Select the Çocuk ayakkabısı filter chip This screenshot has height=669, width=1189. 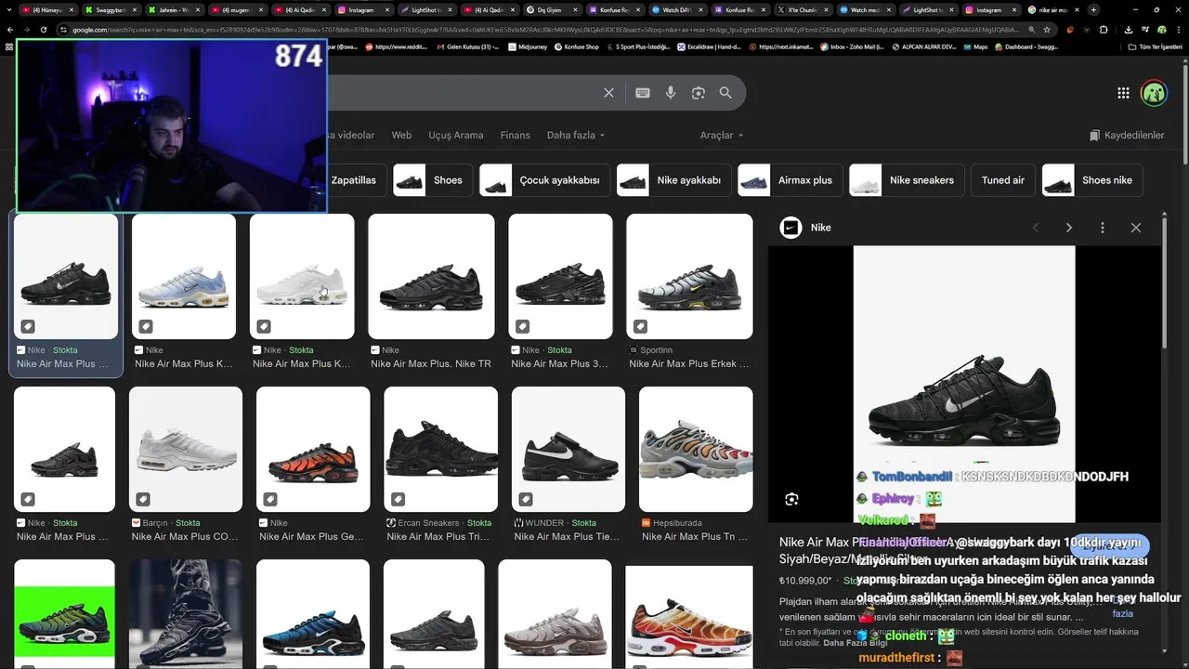(544, 180)
